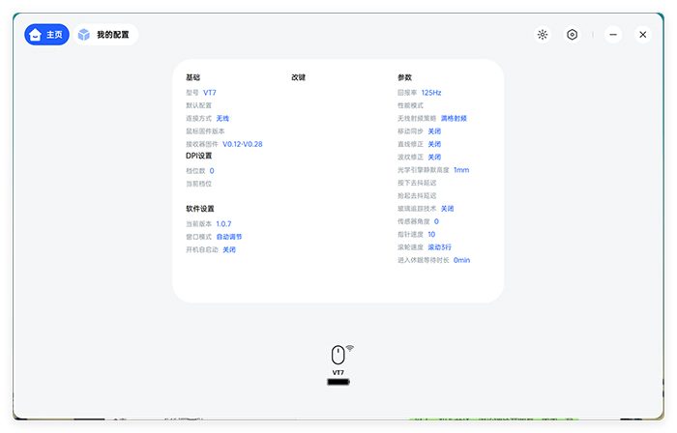Toggle the 波纹修正 setting value
Viewport: 677px width, 433px height.
click(x=434, y=157)
